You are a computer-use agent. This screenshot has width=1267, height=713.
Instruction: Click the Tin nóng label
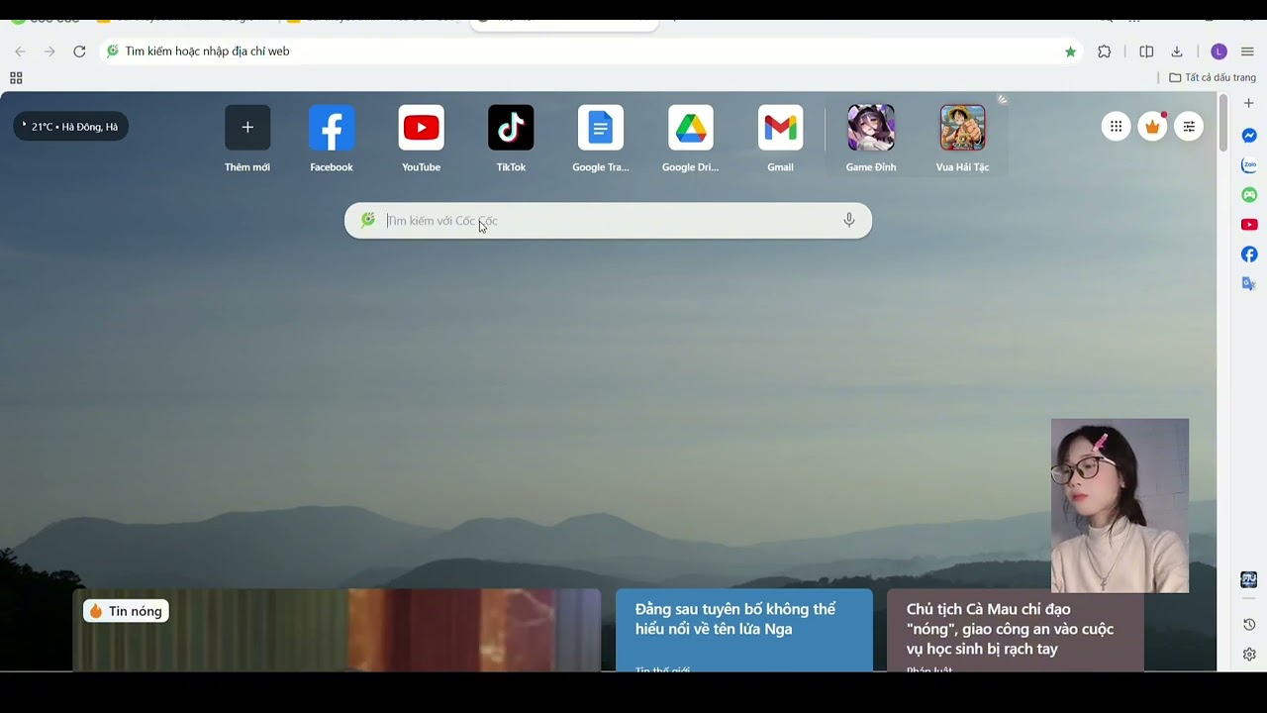(126, 611)
